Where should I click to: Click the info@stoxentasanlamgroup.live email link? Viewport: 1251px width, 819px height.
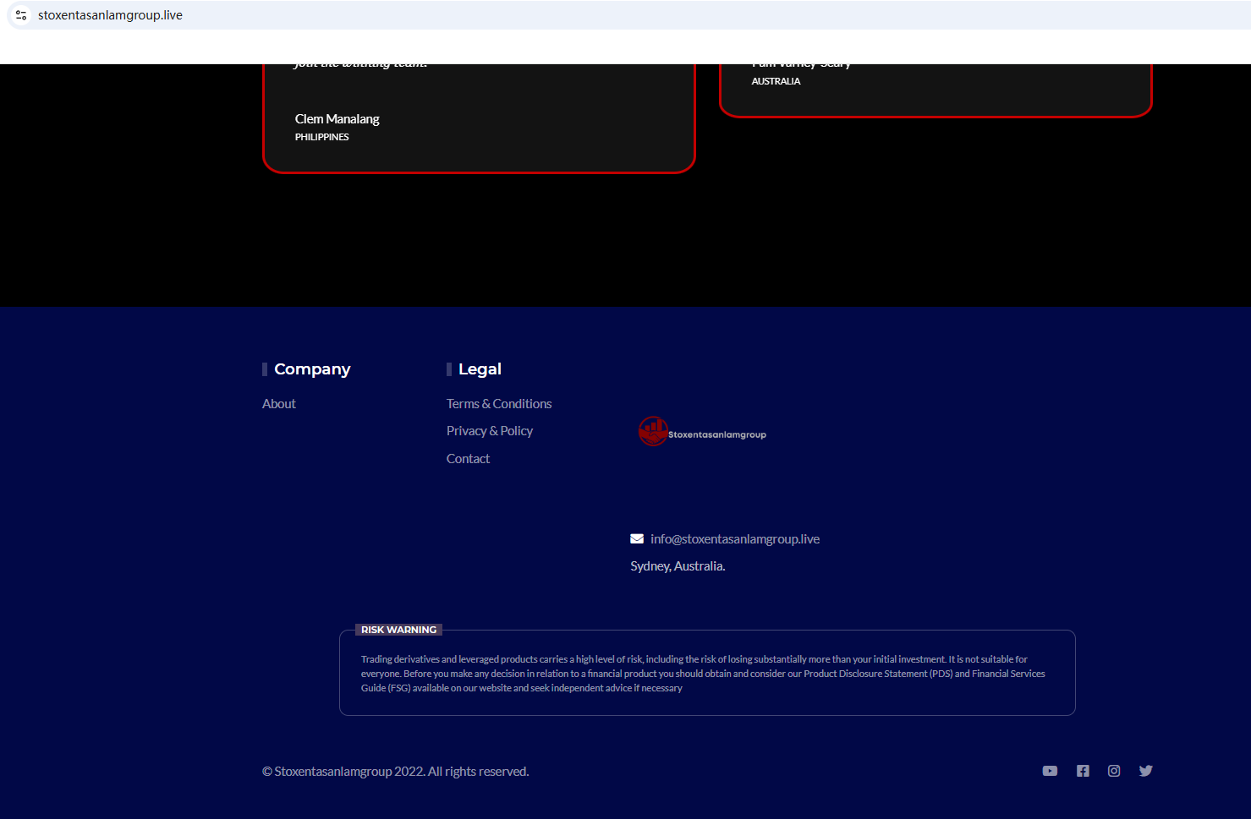(735, 539)
